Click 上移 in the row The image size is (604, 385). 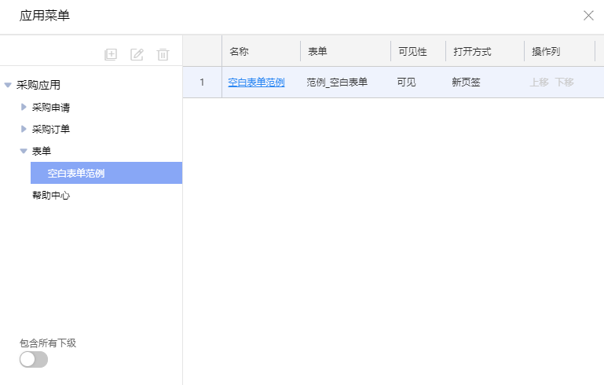pos(540,82)
